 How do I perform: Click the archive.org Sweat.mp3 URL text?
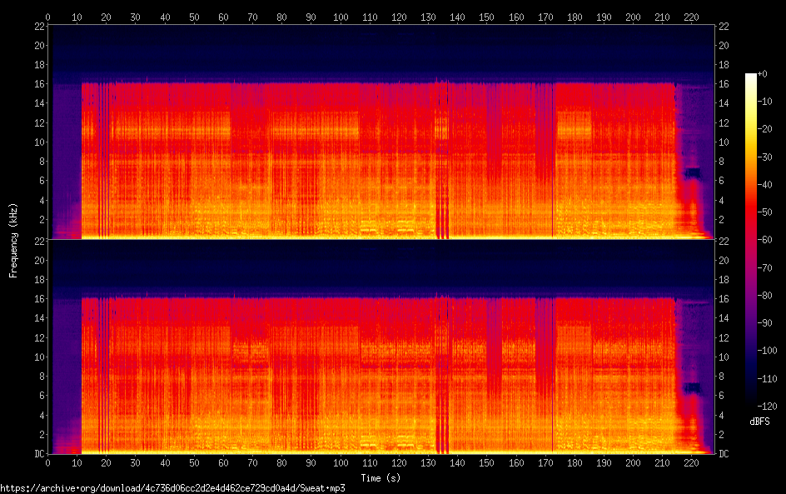click(172, 488)
